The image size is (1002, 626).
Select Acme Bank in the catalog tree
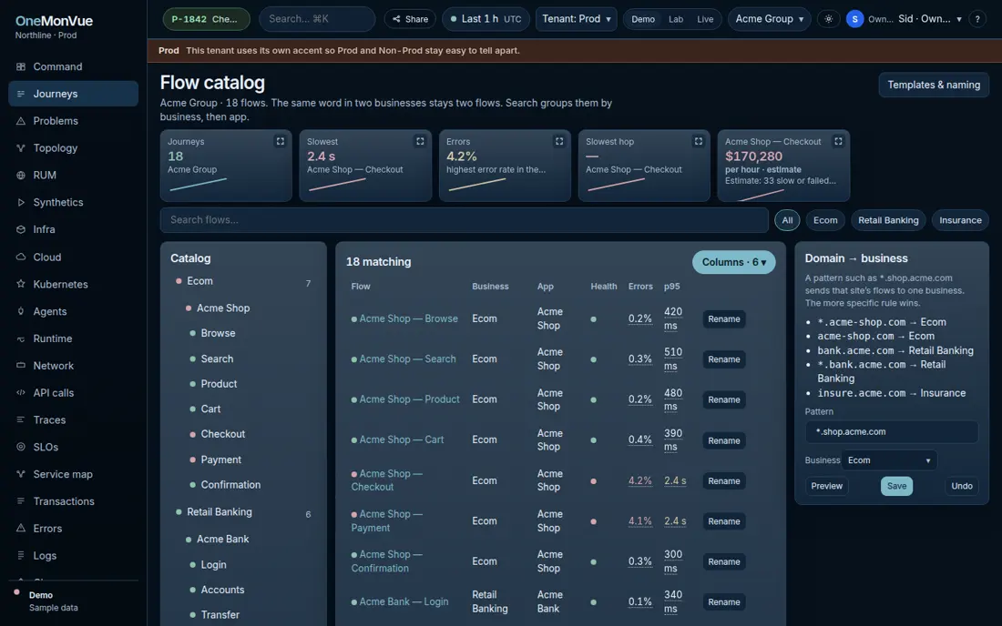pos(222,540)
